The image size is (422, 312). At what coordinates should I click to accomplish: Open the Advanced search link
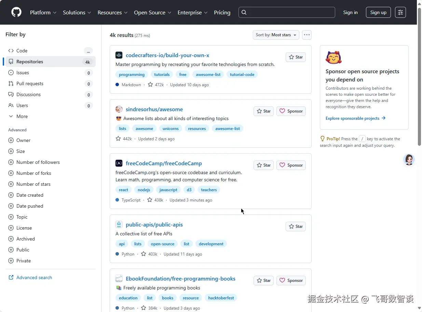tap(33, 277)
